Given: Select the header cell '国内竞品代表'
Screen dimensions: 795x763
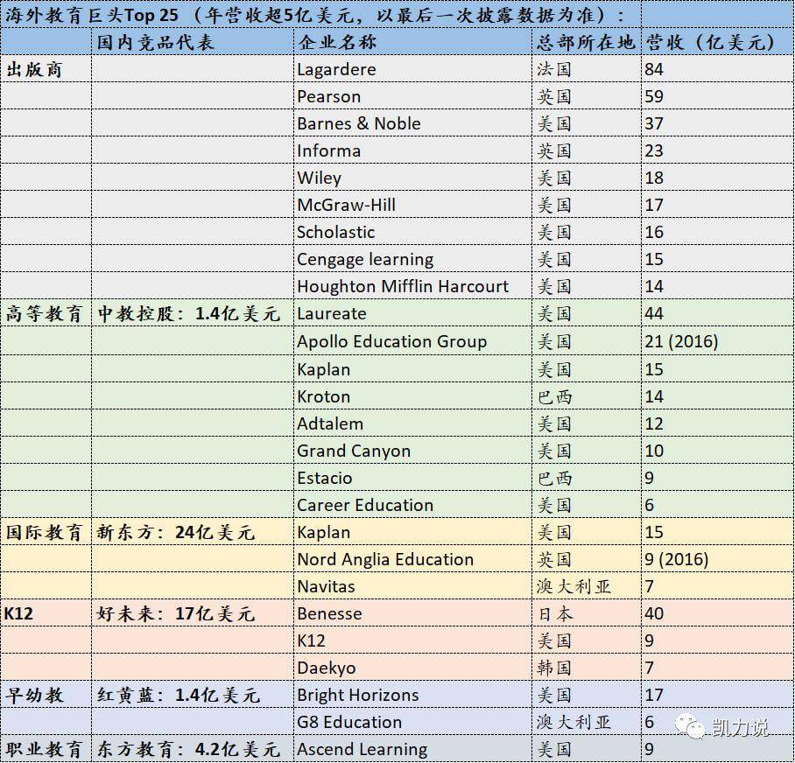Looking at the screenshot, I should pos(193,41).
